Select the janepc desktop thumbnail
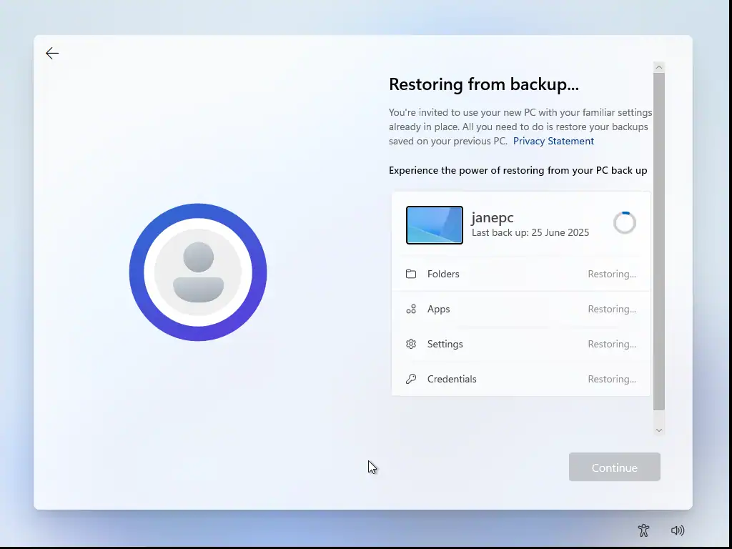732x549 pixels. [435, 225]
